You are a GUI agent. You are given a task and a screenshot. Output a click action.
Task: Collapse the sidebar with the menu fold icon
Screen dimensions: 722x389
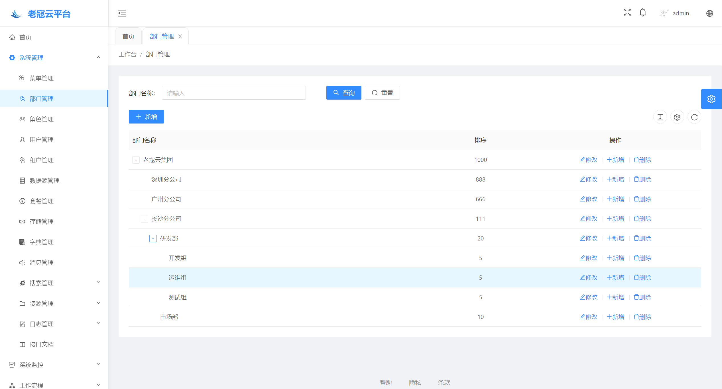tap(122, 13)
